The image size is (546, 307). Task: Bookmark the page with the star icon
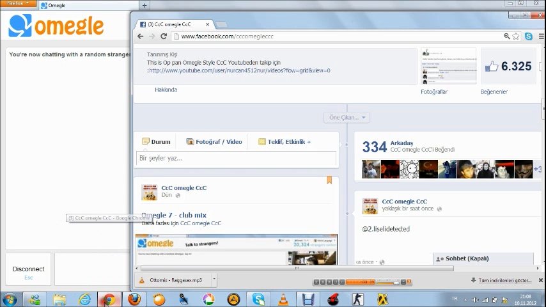click(x=516, y=36)
